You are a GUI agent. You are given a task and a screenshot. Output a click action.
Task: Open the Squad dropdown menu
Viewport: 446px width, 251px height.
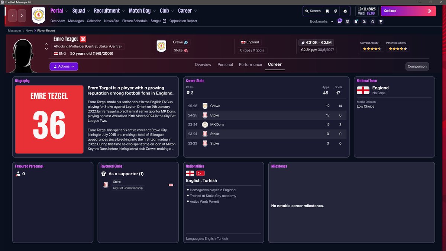pyautogui.click(x=81, y=11)
